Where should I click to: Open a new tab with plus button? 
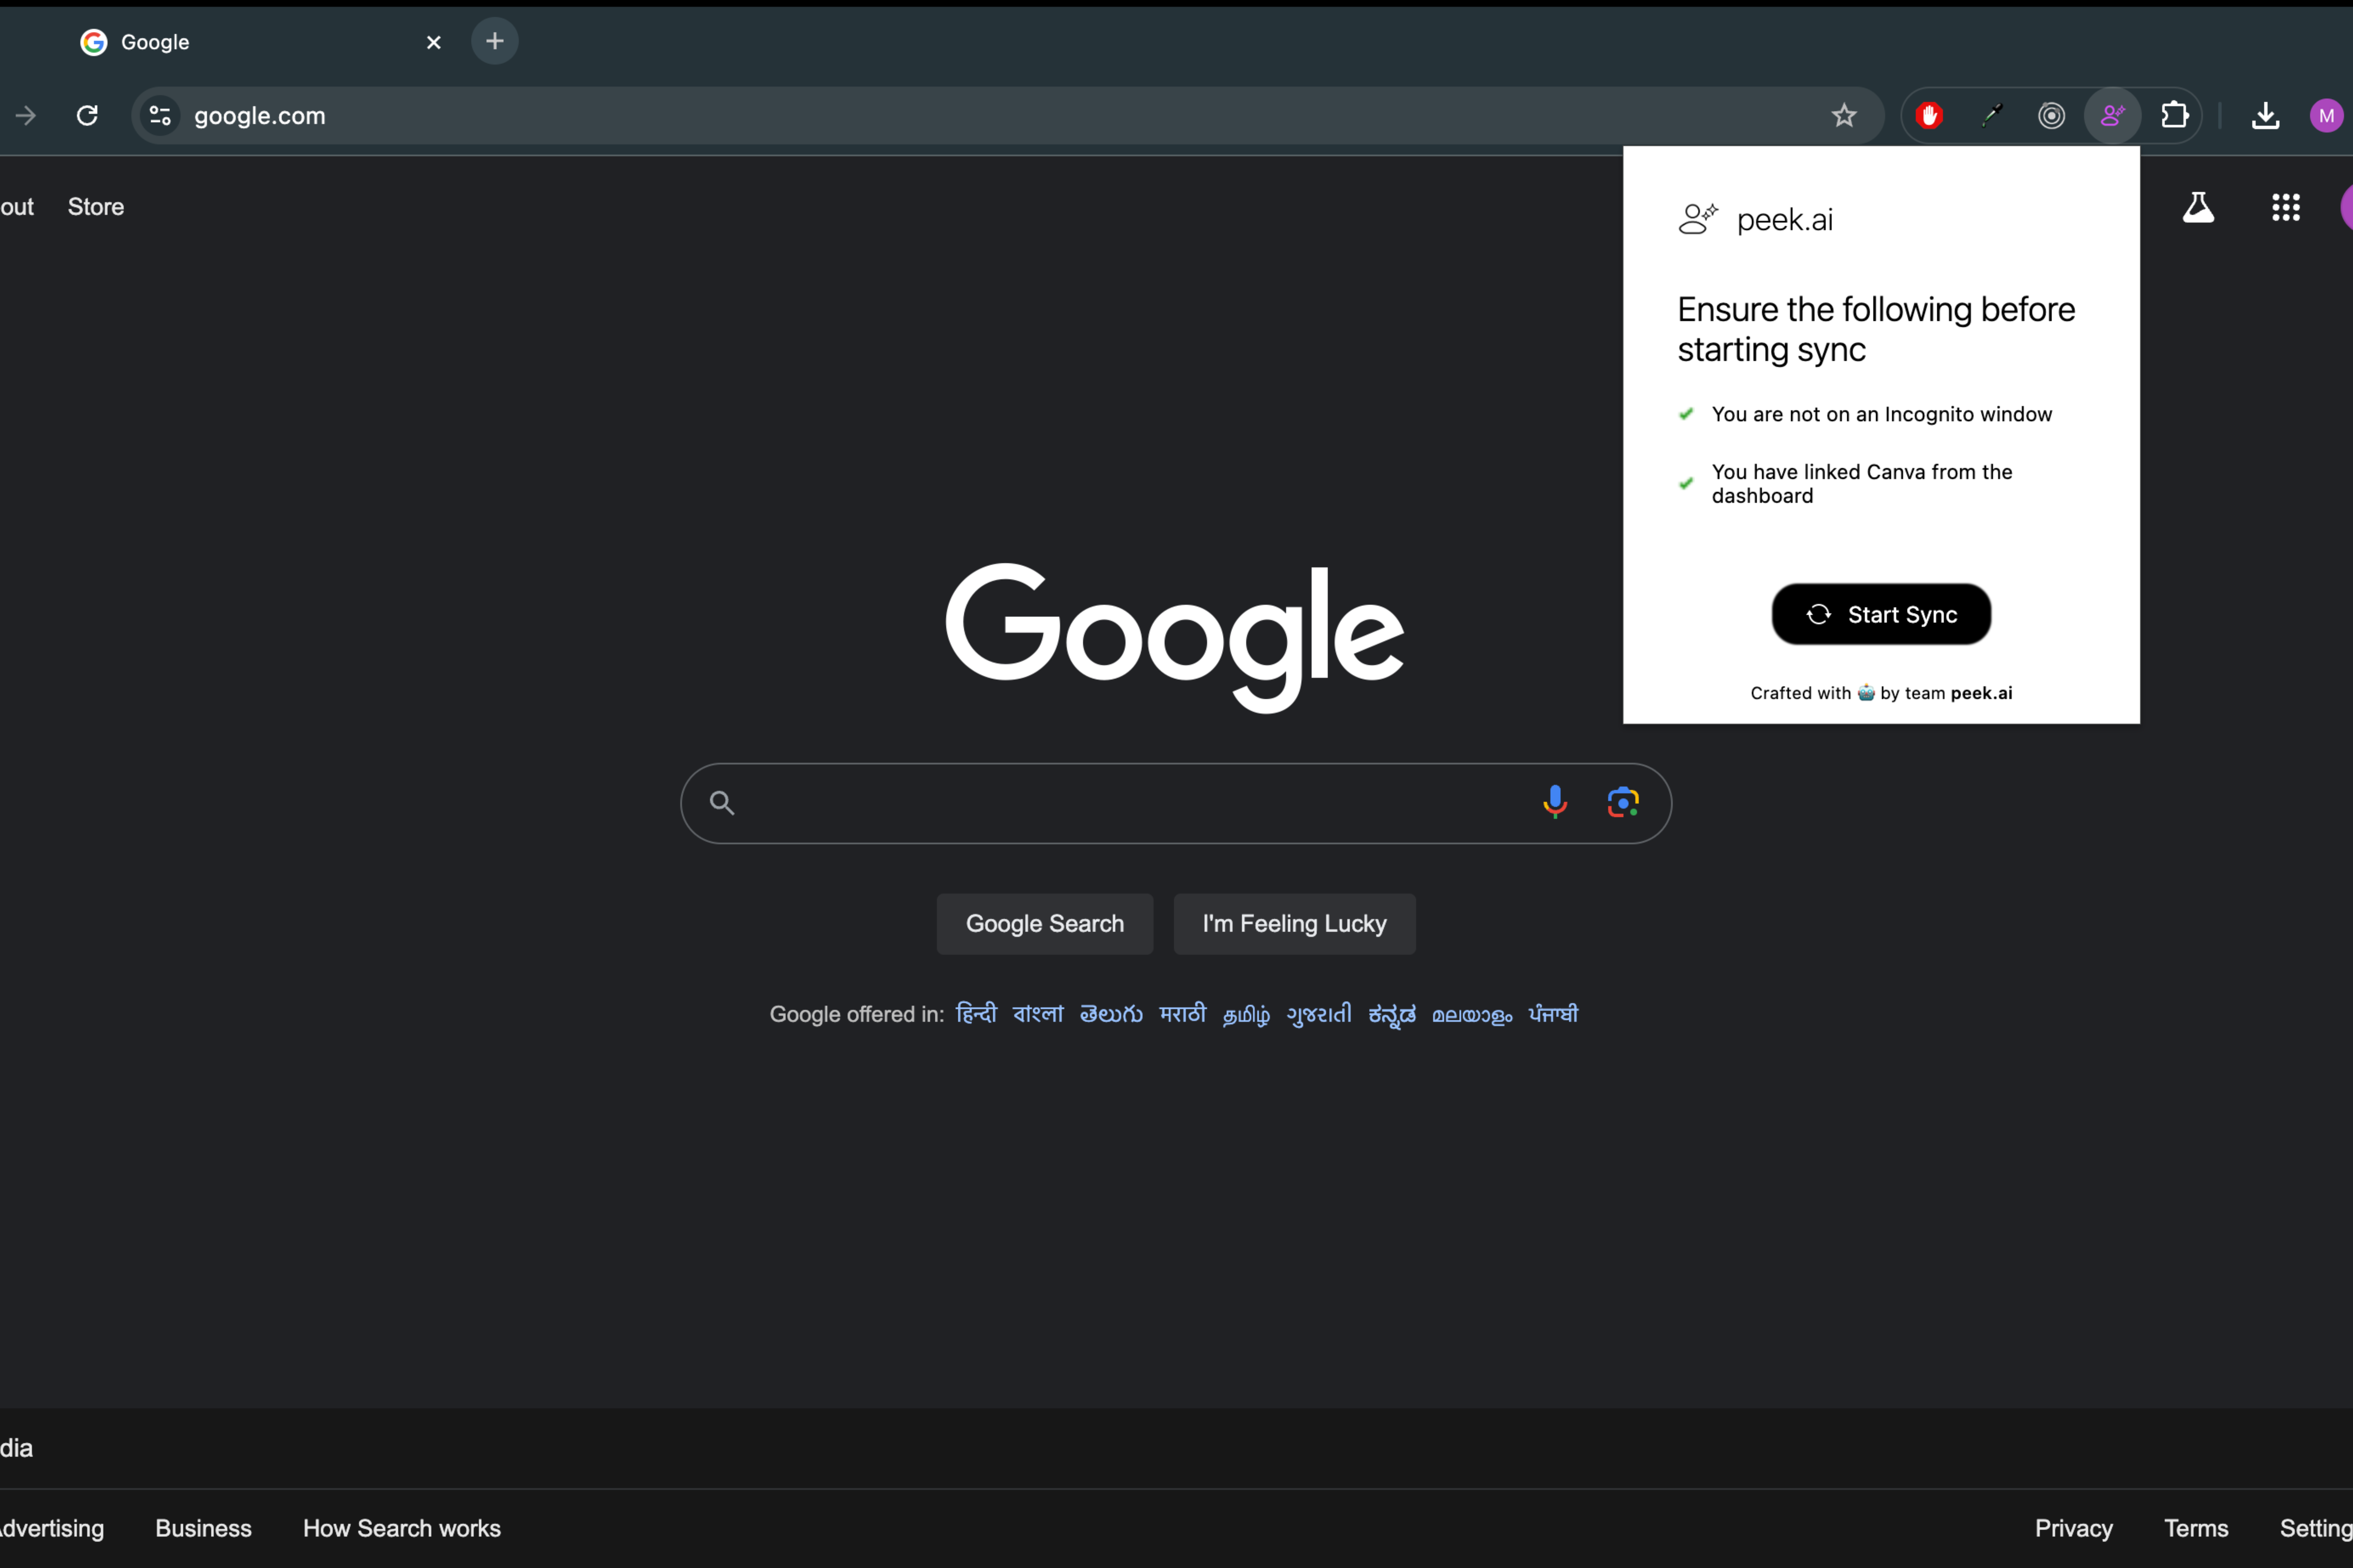(x=494, y=41)
